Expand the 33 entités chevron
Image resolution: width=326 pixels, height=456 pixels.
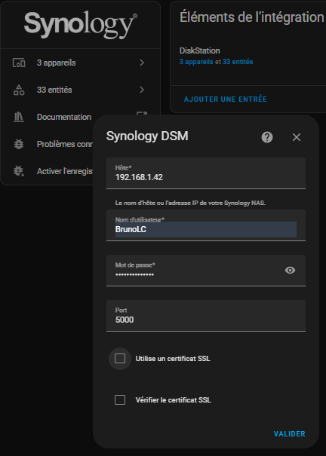tap(142, 90)
